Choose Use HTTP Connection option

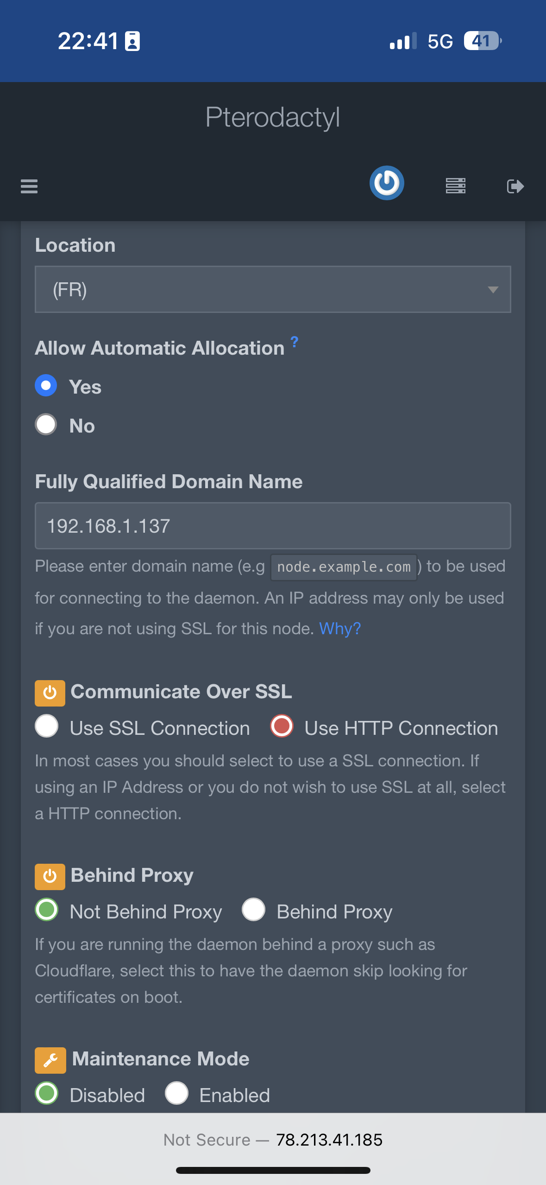coord(282,726)
